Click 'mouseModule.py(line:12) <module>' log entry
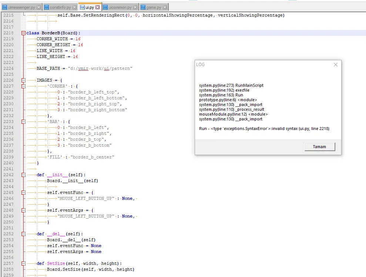The height and width of the screenshot is (277, 366). (233, 114)
